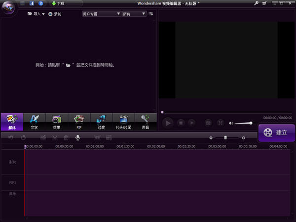Click the speaker volume icon

[231, 123]
